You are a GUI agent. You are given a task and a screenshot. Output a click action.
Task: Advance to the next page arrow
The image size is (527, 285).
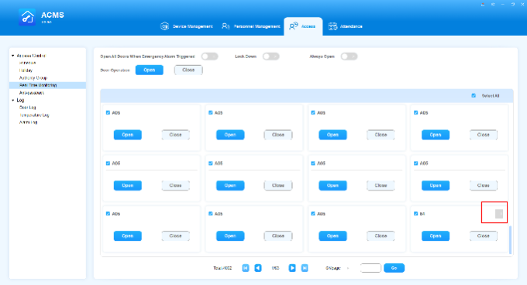pos(292,268)
